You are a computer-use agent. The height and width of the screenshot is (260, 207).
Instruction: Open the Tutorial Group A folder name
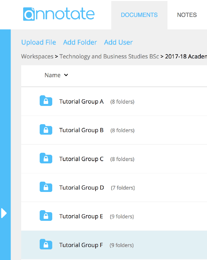click(x=81, y=102)
